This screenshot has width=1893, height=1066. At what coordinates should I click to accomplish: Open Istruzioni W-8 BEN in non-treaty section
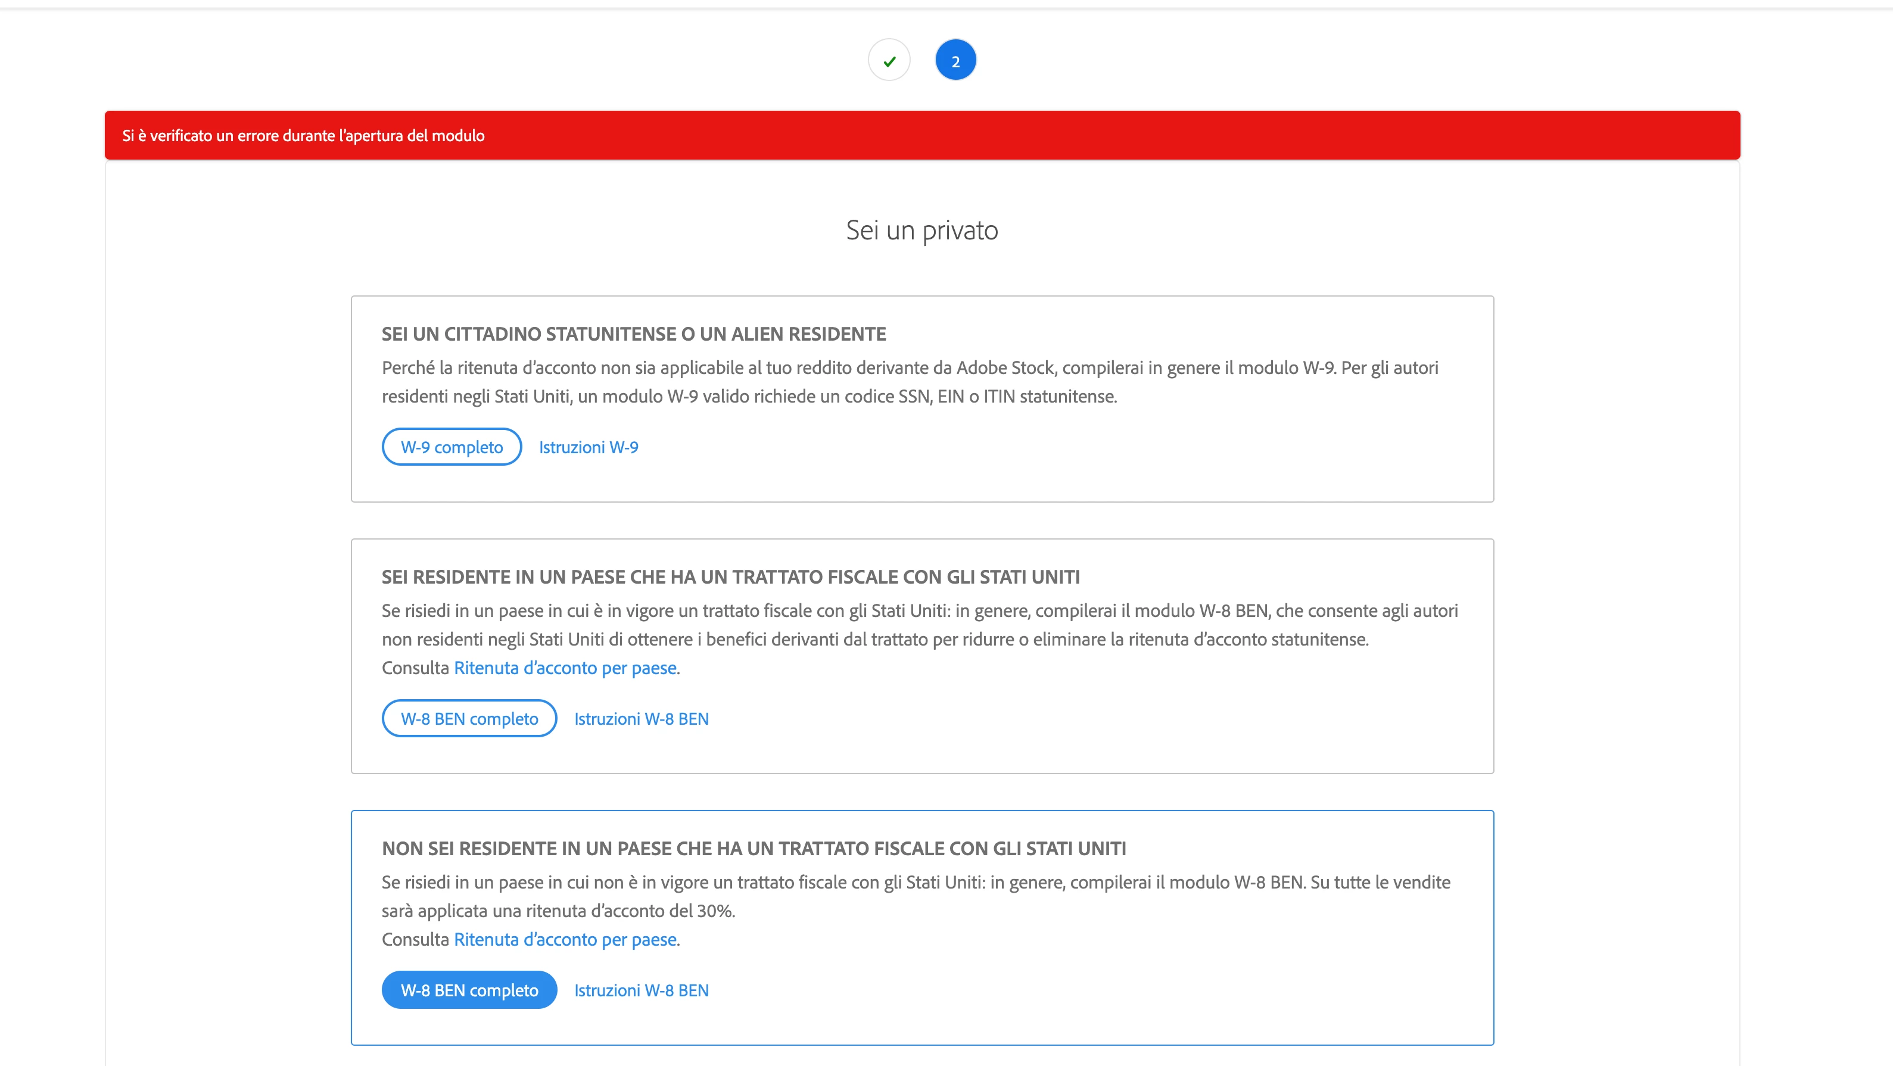[642, 990]
